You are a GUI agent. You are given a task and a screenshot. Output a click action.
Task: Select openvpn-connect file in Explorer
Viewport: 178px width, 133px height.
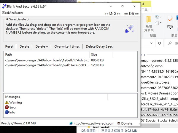click(x=159, y=61)
